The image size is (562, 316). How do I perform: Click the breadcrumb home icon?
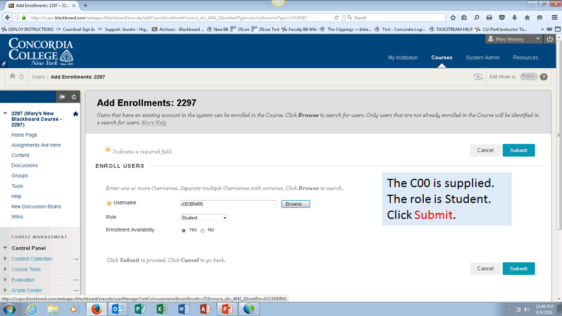pos(13,77)
